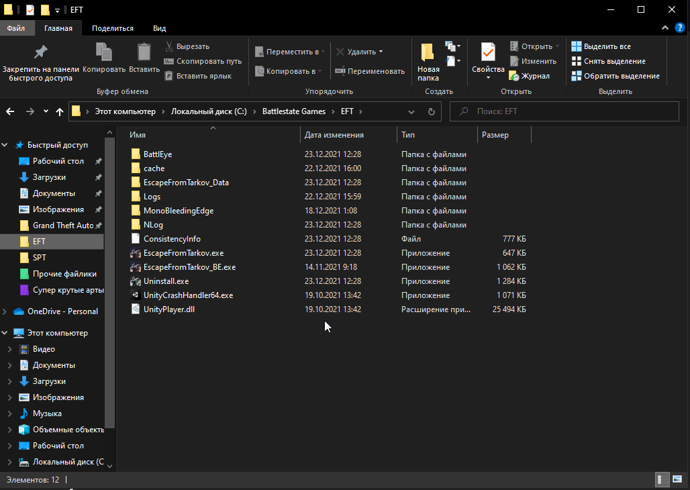This screenshot has width=690, height=490.
Task: Select the EscapeFromTarkov_Data folder
Action: pyautogui.click(x=186, y=183)
